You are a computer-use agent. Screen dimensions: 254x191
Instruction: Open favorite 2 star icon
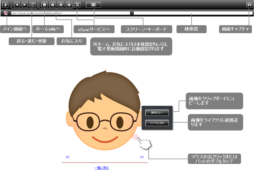(x=61, y=5)
